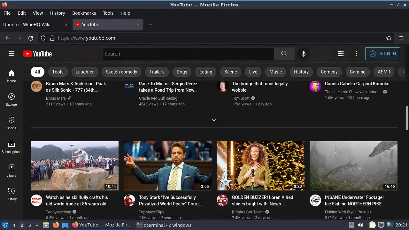This screenshot has width=409, height=230.
Task: Open Bruno Mars channel avatar
Action: 36,86
